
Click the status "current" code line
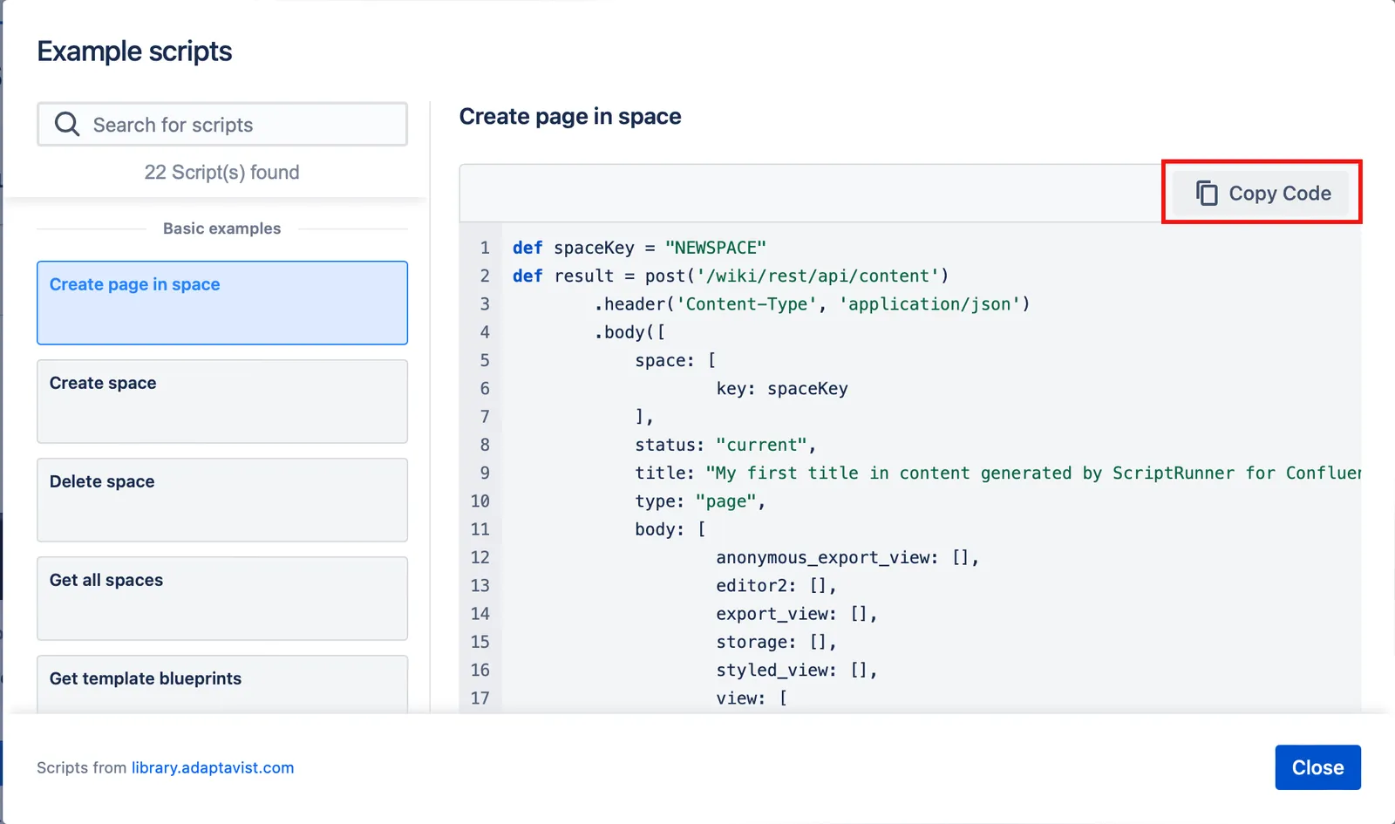pos(725,445)
